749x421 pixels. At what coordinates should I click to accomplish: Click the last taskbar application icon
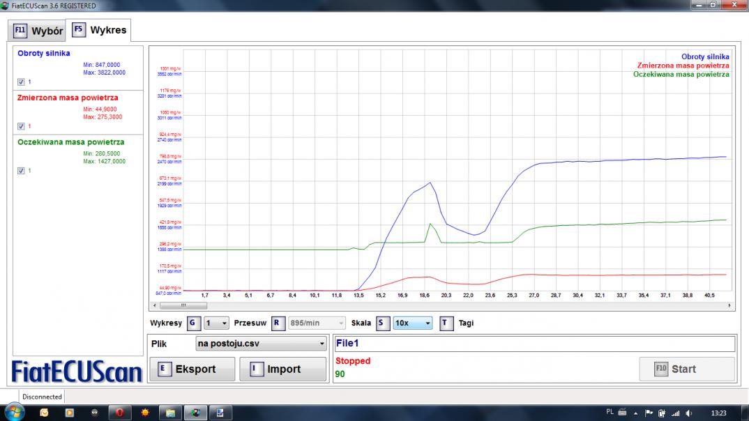[220, 413]
